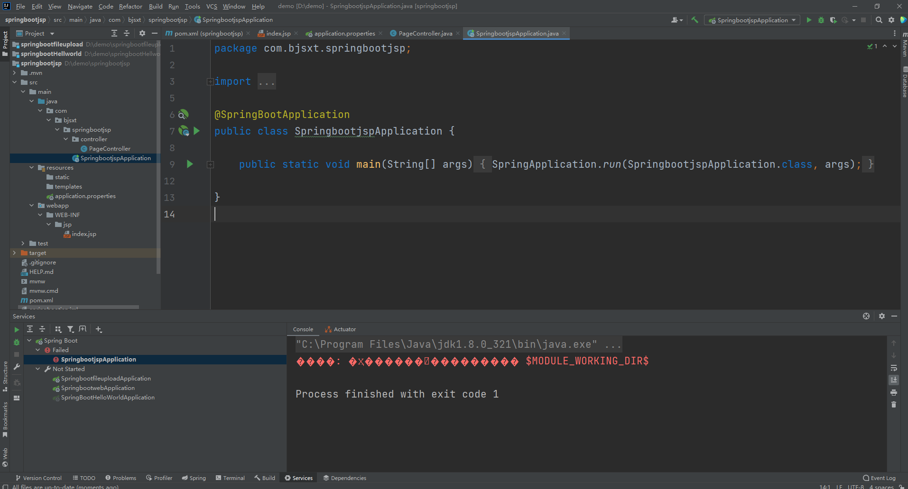
Task: Click Show Options gear in Services header
Action: [x=882, y=316]
